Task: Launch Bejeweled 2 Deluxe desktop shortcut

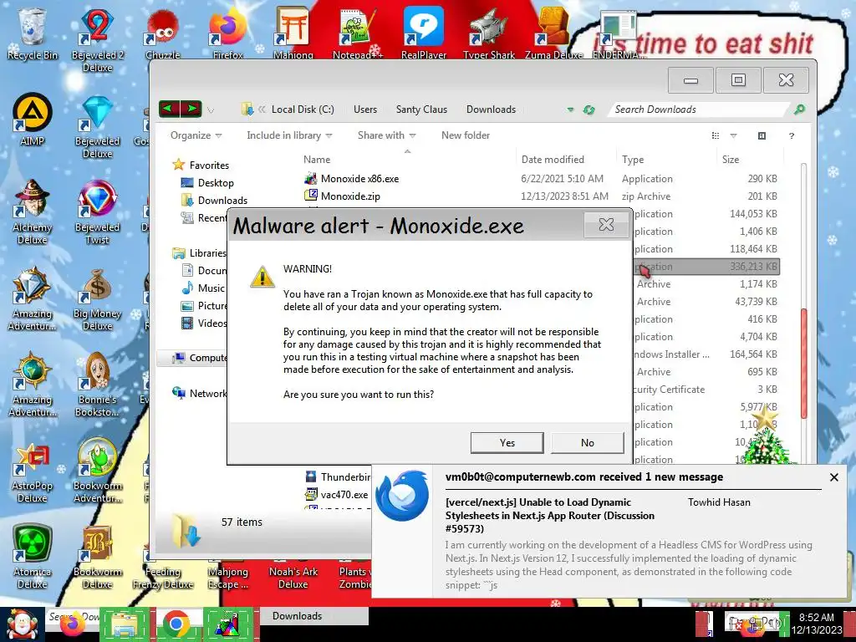Action: (x=98, y=38)
